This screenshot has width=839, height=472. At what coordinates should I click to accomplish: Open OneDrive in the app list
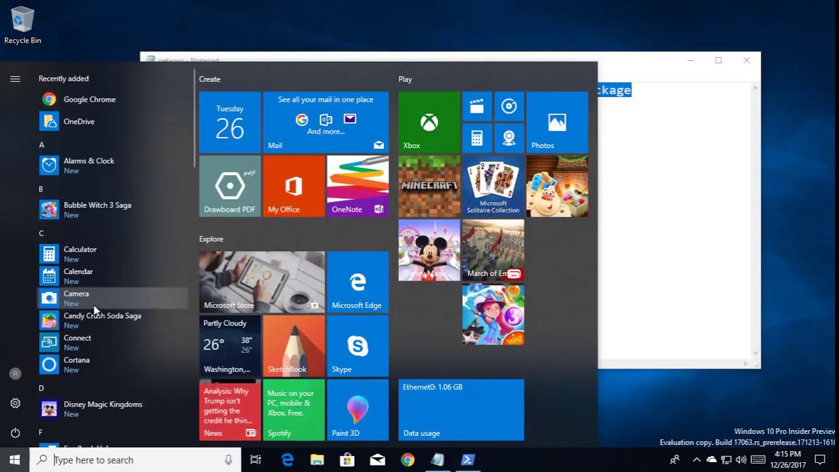click(x=113, y=121)
